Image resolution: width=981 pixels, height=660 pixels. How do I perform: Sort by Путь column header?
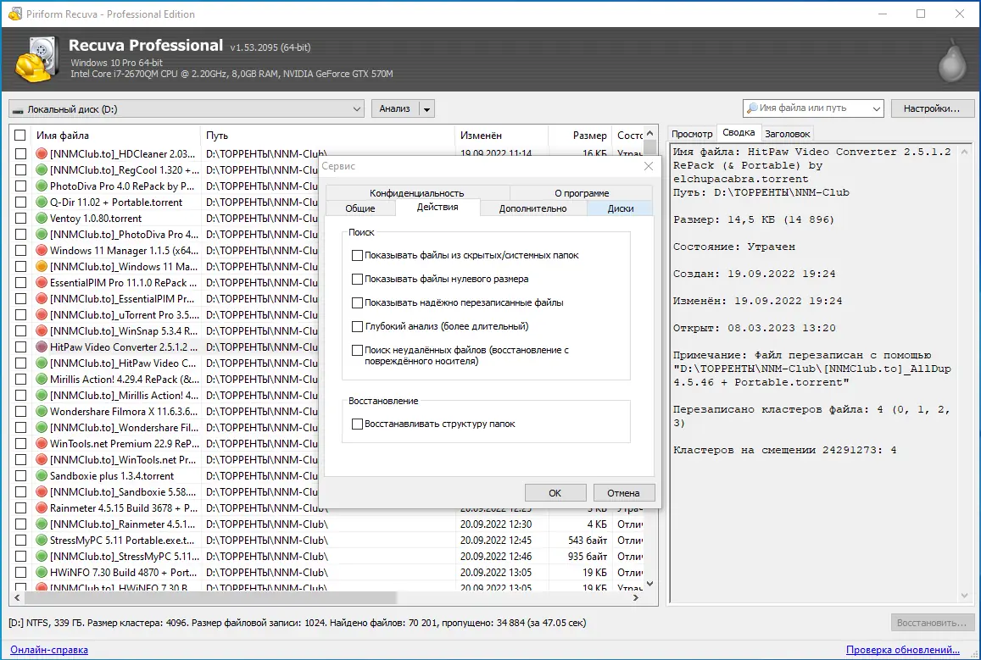tap(328, 135)
